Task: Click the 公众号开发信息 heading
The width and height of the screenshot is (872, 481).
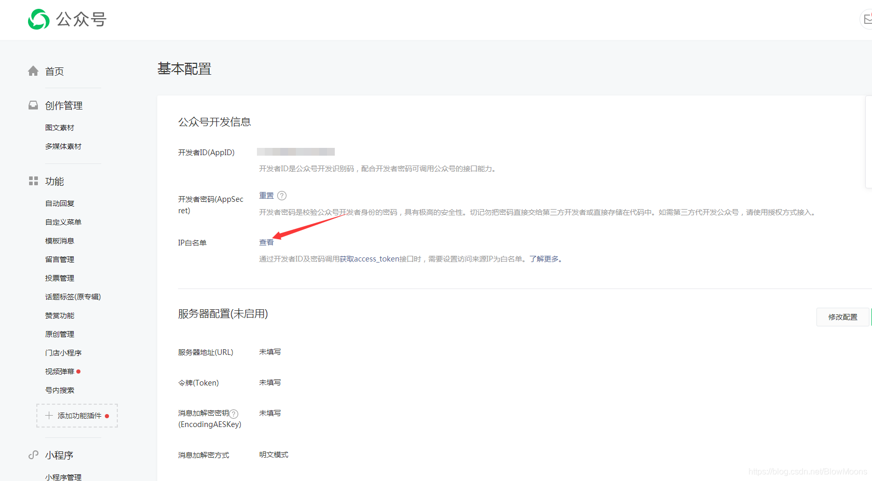Action: click(214, 122)
